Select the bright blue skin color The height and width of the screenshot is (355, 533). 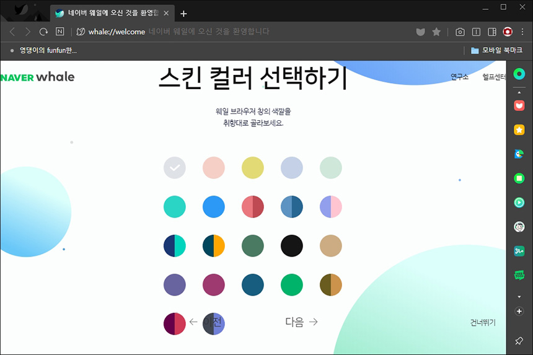(x=214, y=207)
